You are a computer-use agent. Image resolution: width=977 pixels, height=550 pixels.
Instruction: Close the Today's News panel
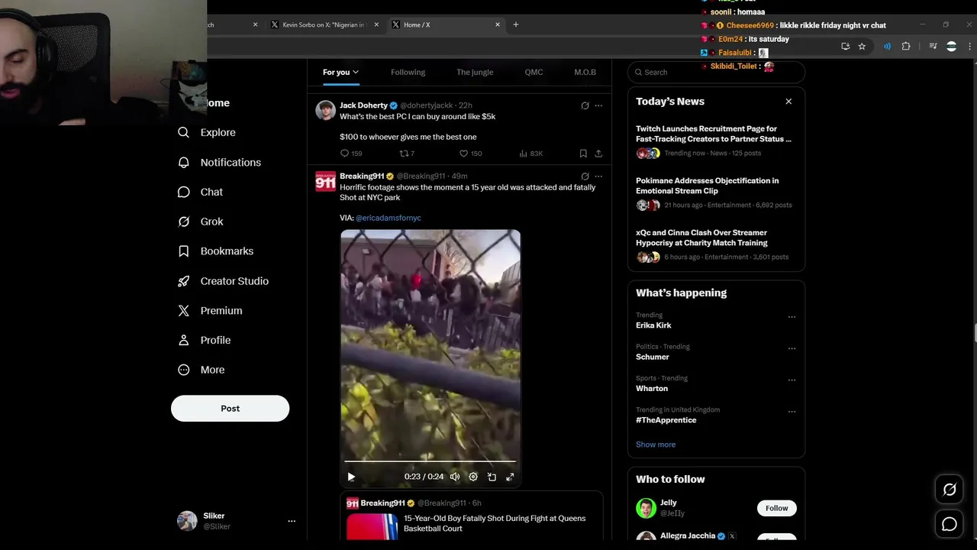pos(788,102)
